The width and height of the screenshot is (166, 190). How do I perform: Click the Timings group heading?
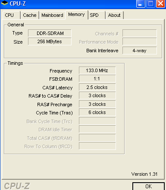[15, 63]
